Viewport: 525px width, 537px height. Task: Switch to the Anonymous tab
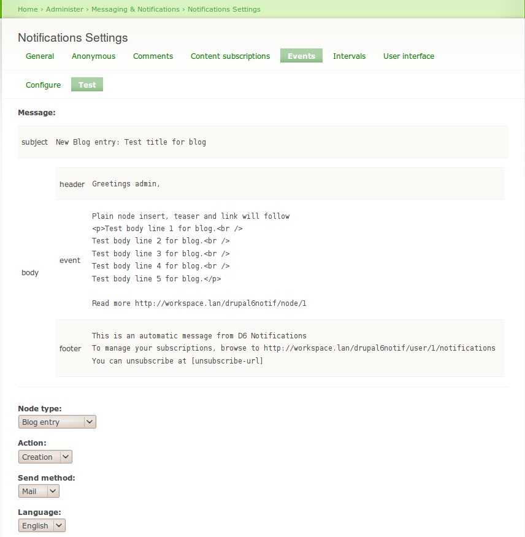93,56
